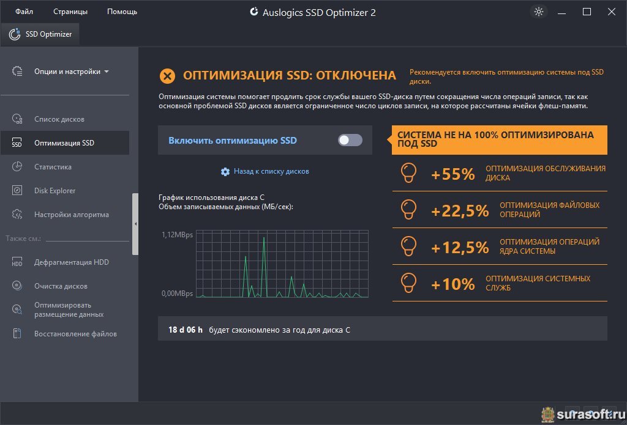
Task: Switch theme with the sun icon
Action: [539, 12]
